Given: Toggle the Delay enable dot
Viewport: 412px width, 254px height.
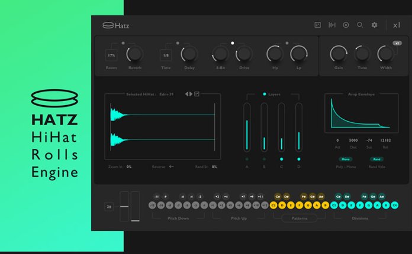Looking at the screenshot, I should coord(178,43).
